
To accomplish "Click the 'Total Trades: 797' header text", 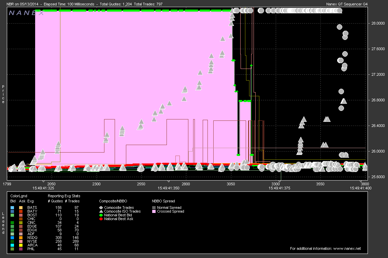I will point(148,4).
